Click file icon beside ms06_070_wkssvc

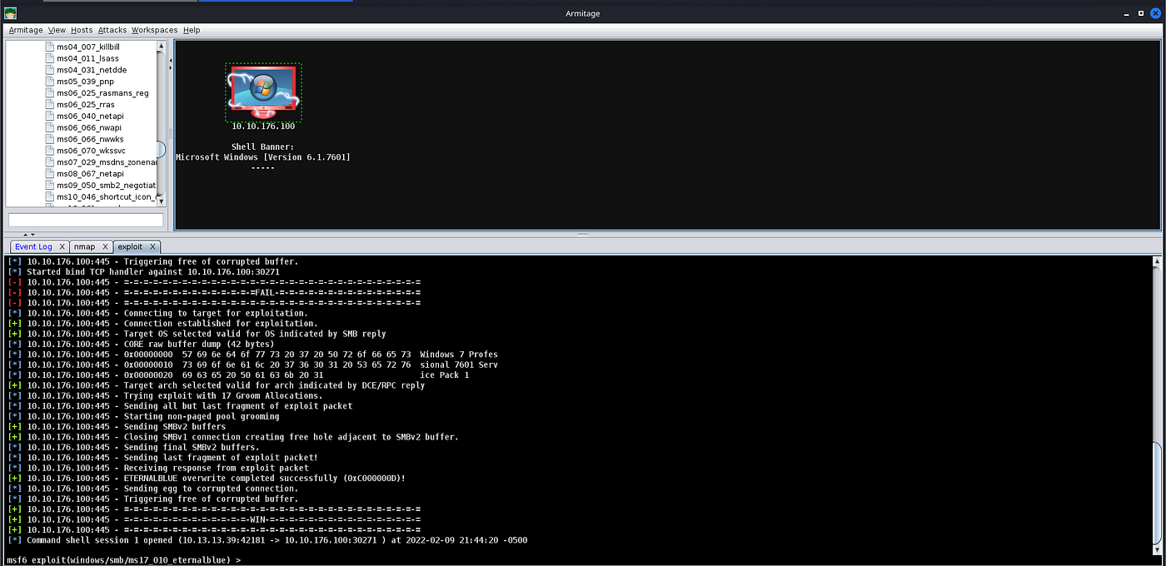[50, 151]
